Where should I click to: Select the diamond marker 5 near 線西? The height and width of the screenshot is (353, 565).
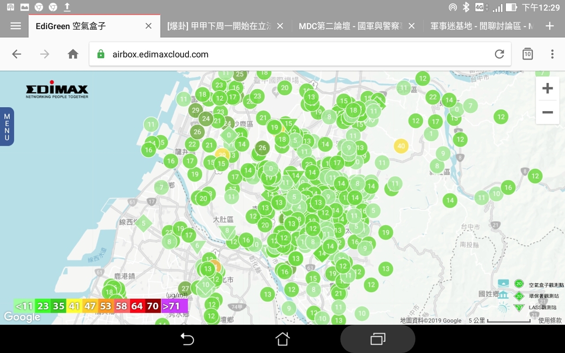click(x=143, y=224)
